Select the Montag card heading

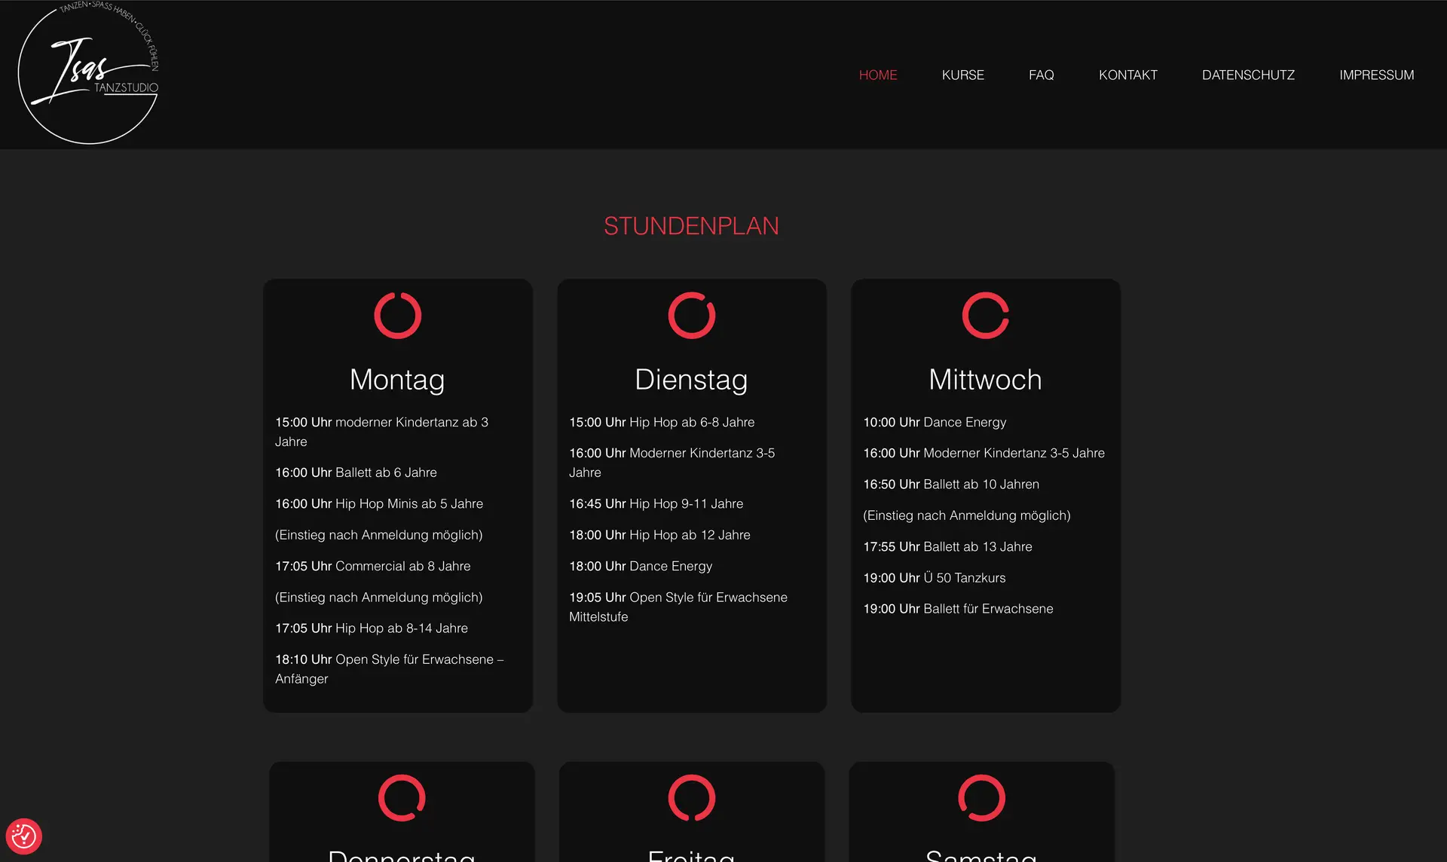pos(397,380)
